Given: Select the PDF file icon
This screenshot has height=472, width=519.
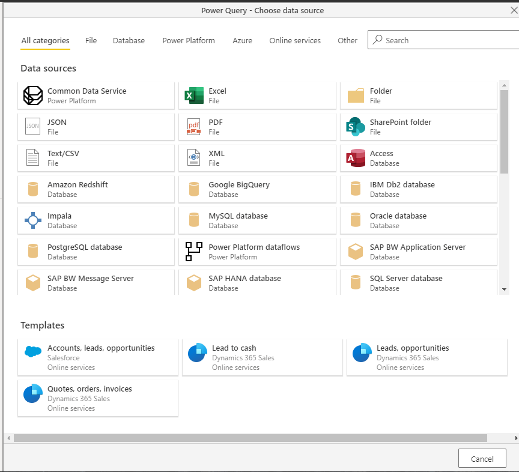Looking at the screenshot, I should pos(194,127).
